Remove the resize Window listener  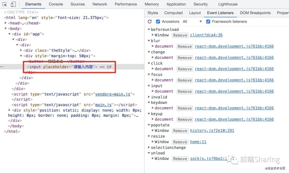[x=180, y=142]
